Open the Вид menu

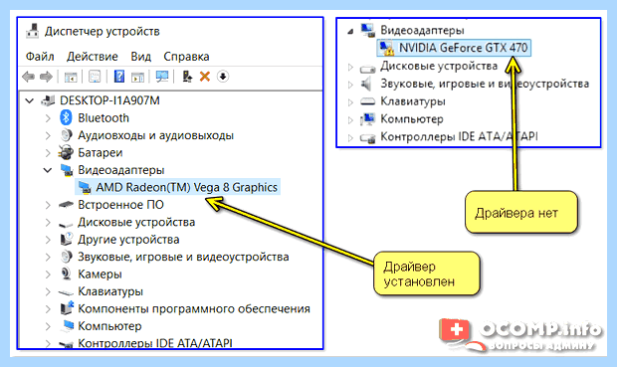140,57
